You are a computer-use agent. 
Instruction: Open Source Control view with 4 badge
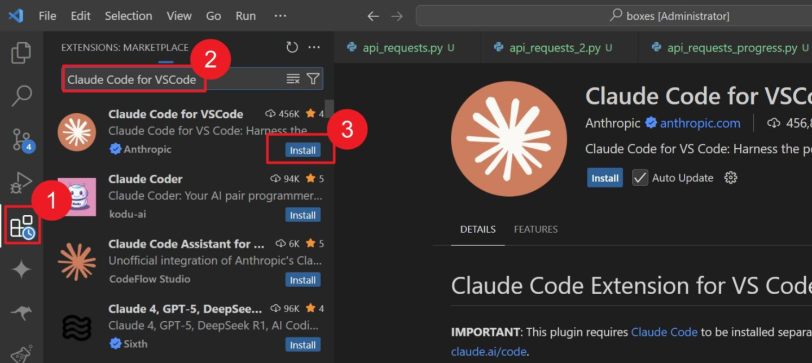coord(23,139)
